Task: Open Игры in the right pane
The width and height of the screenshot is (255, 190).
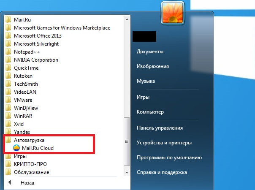Action: pyautogui.click(x=143, y=97)
